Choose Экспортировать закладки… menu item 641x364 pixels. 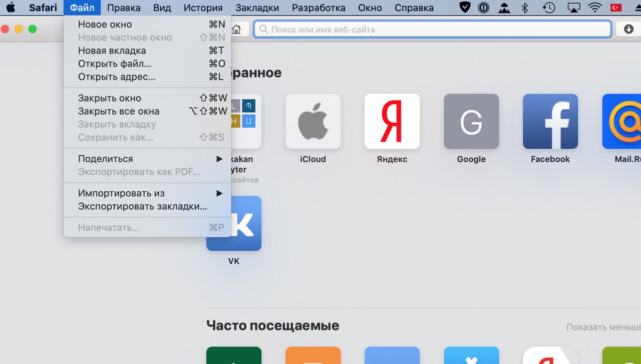(147, 206)
